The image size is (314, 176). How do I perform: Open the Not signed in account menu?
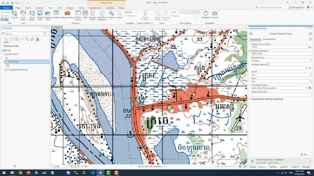click(x=297, y=8)
